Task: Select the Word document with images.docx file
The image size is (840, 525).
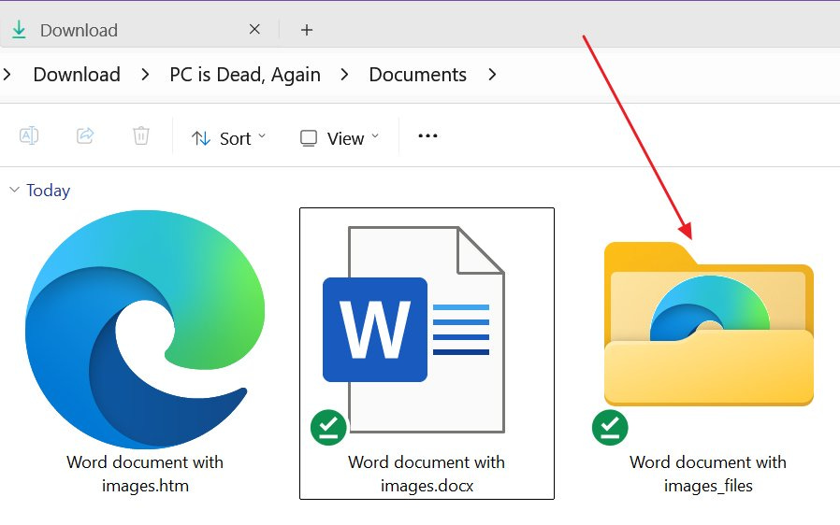Action: point(427,353)
